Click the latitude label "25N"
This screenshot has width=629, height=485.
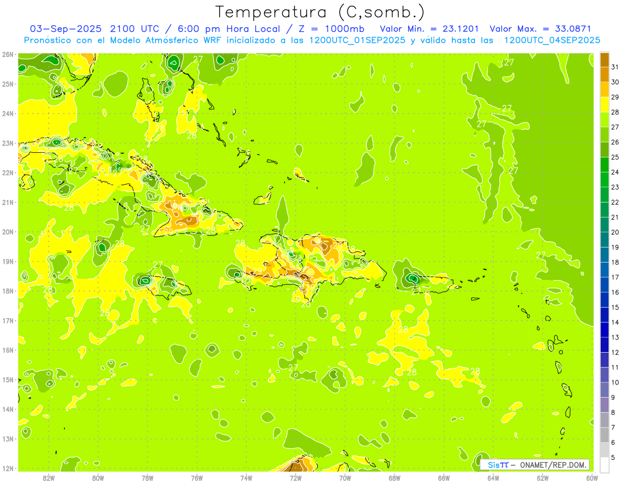click(x=8, y=84)
